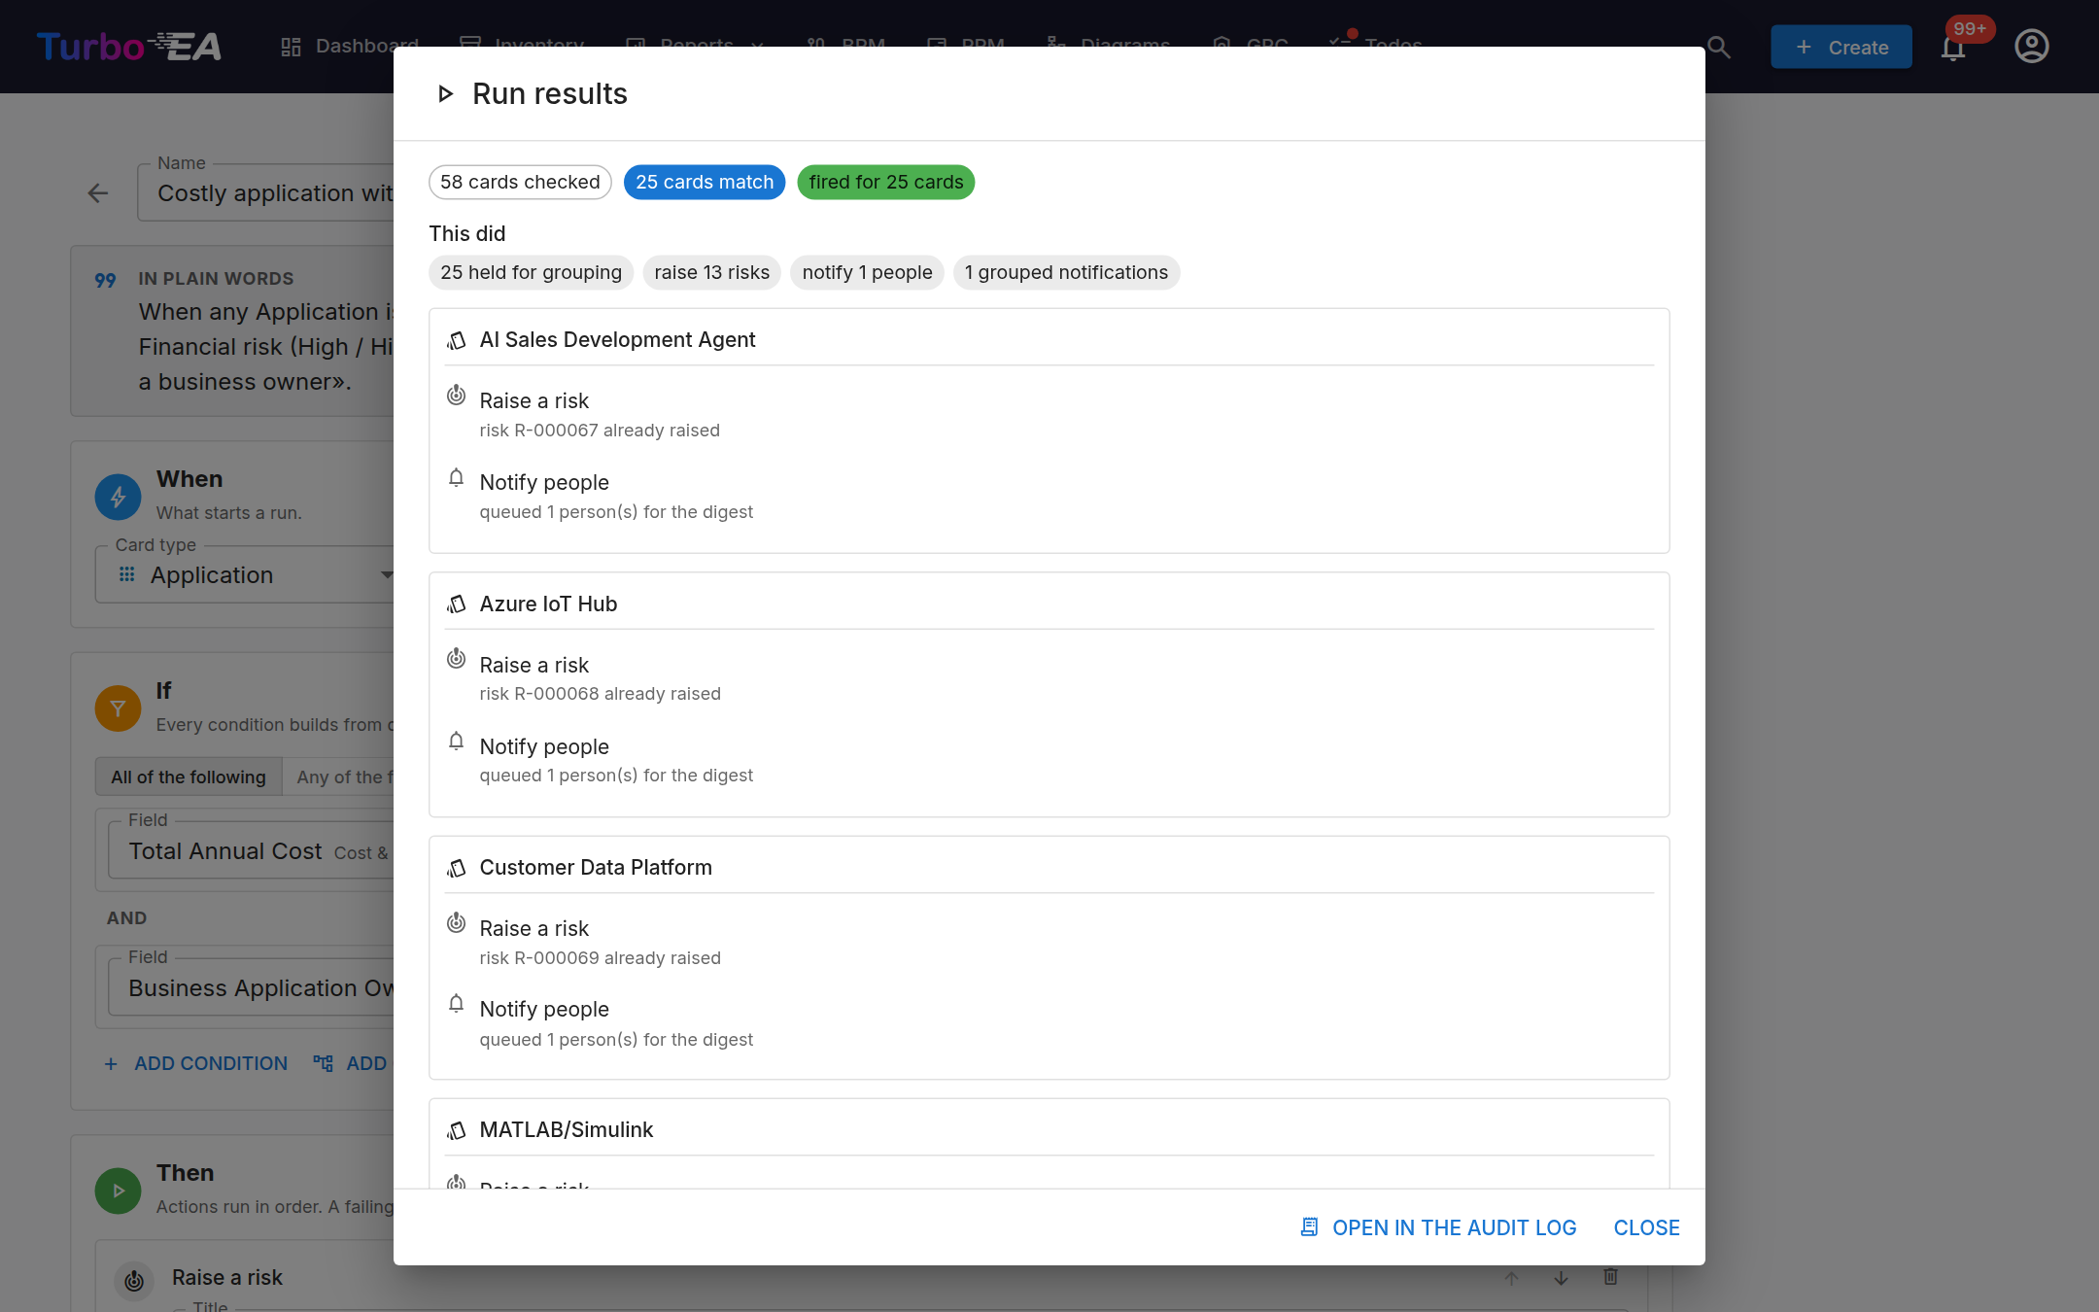Select the All of the following toggle
The image size is (2099, 1312).
pyautogui.click(x=189, y=777)
